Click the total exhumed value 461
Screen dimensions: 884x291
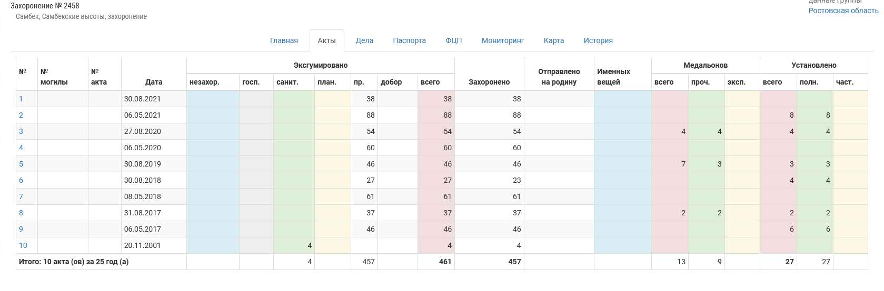445,262
